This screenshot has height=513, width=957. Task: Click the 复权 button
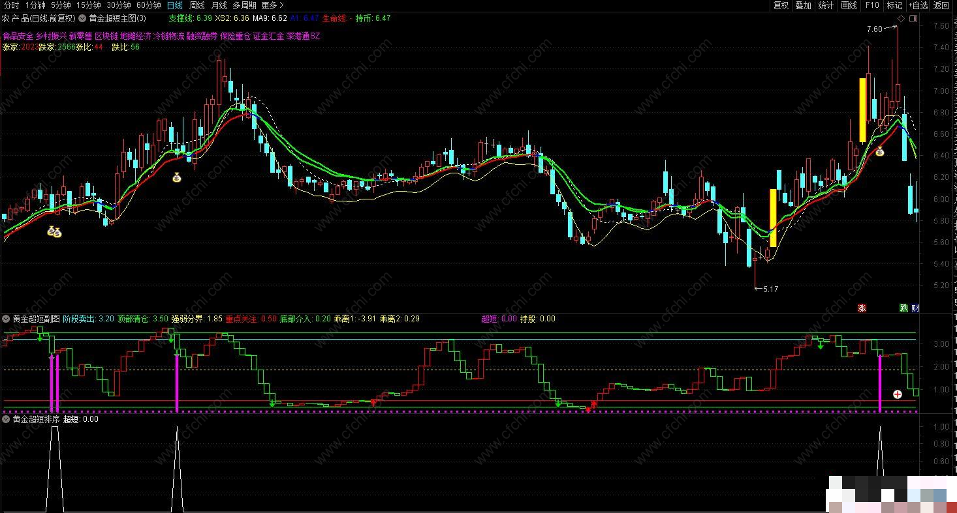pos(781,5)
